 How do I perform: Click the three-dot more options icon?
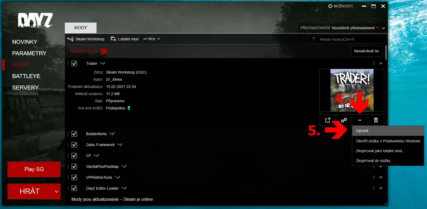[360, 120]
